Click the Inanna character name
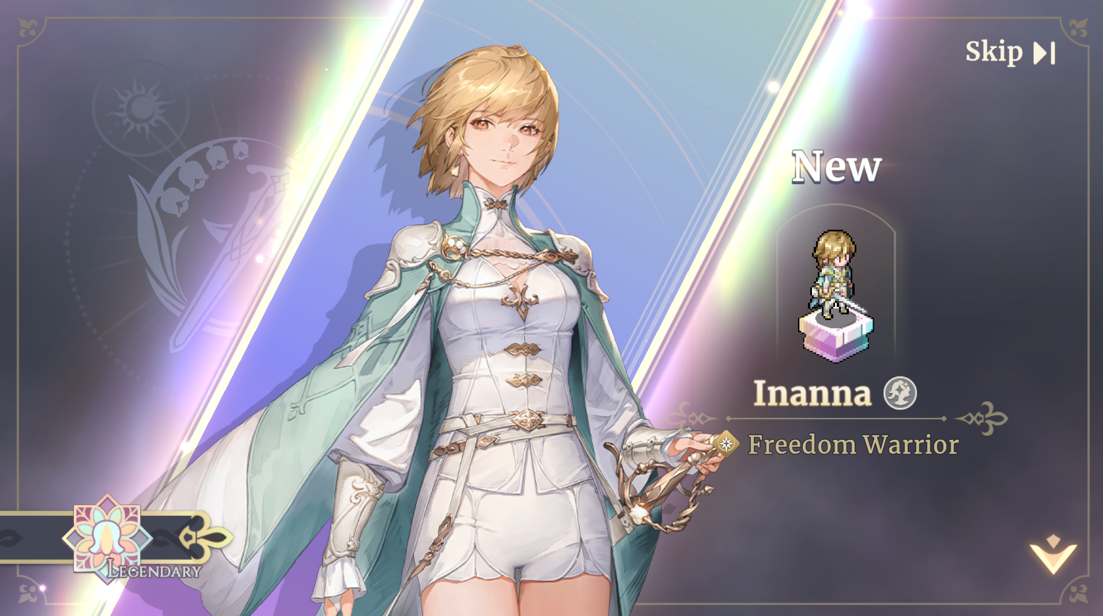Viewport: 1103px width, 616px height. click(x=813, y=393)
